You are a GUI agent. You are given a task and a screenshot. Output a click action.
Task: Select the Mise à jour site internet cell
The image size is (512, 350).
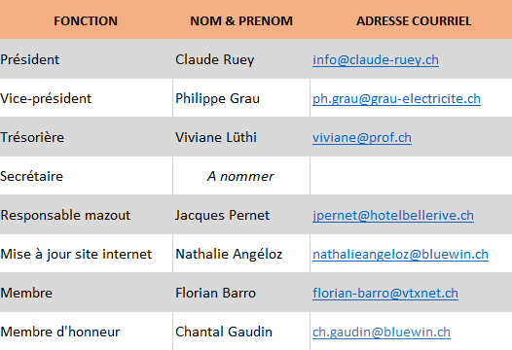click(x=87, y=254)
